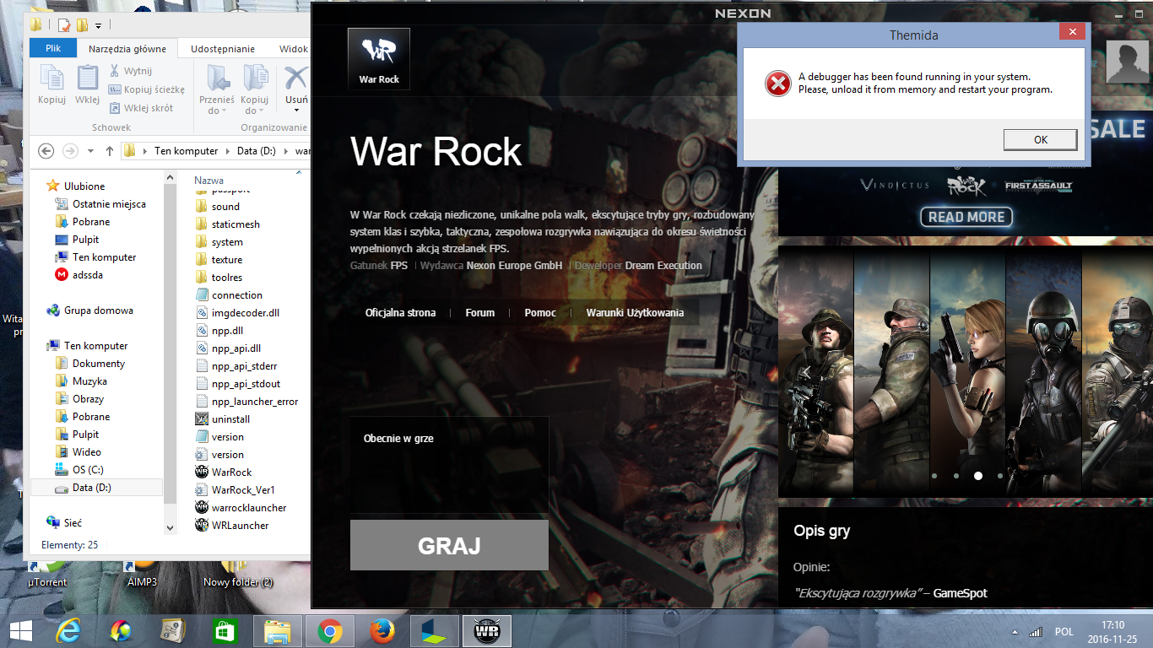Switch to Narzędzia główne tab
Viewport: 1153px width, 648px height.
(x=128, y=49)
